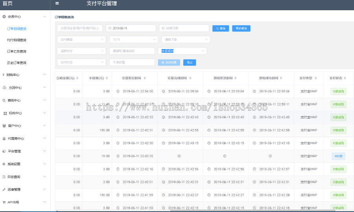Expand the API市场 menu chevron
The image size is (354, 212).
[44, 202]
